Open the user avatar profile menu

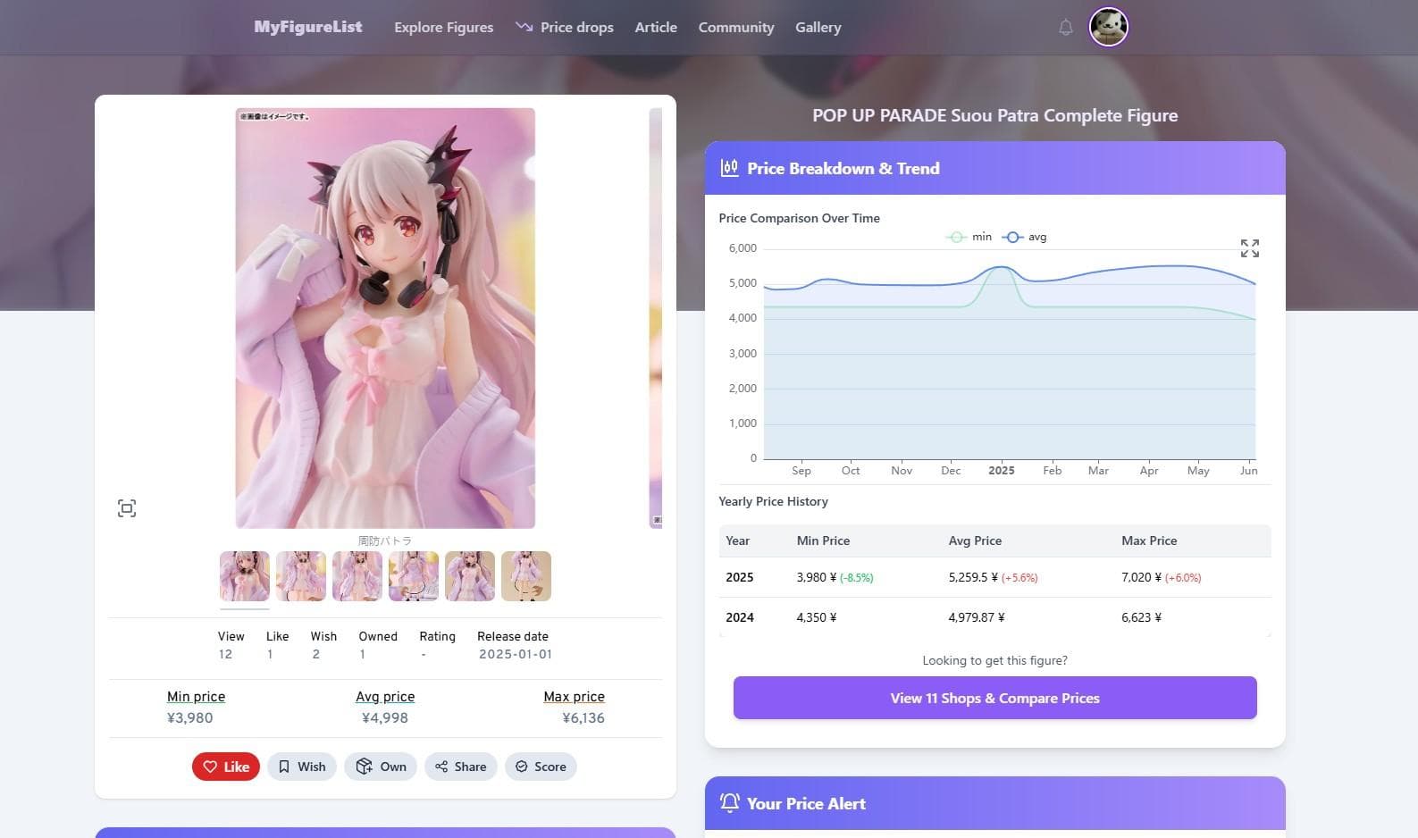(1108, 27)
